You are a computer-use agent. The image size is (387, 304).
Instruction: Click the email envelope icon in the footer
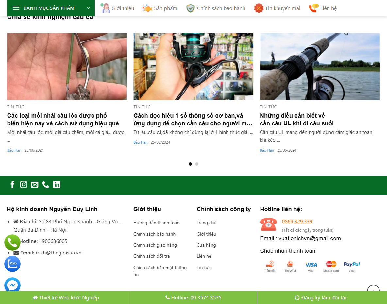35,184
